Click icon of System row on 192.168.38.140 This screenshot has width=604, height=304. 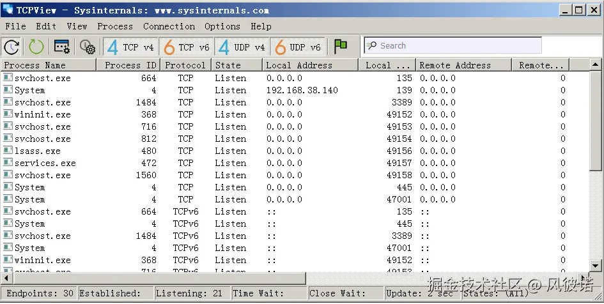pos(8,89)
